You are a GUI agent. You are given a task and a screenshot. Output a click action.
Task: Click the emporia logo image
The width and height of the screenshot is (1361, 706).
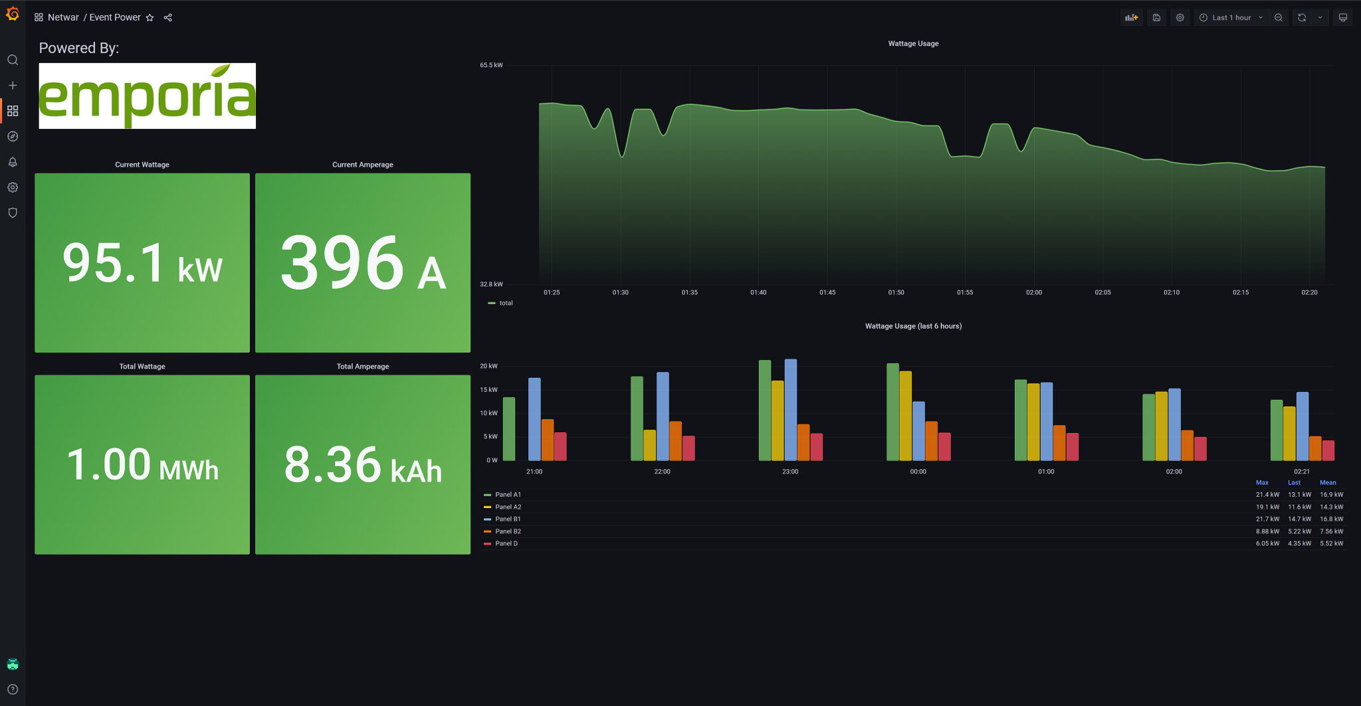pyautogui.click(x=148, y=96)
